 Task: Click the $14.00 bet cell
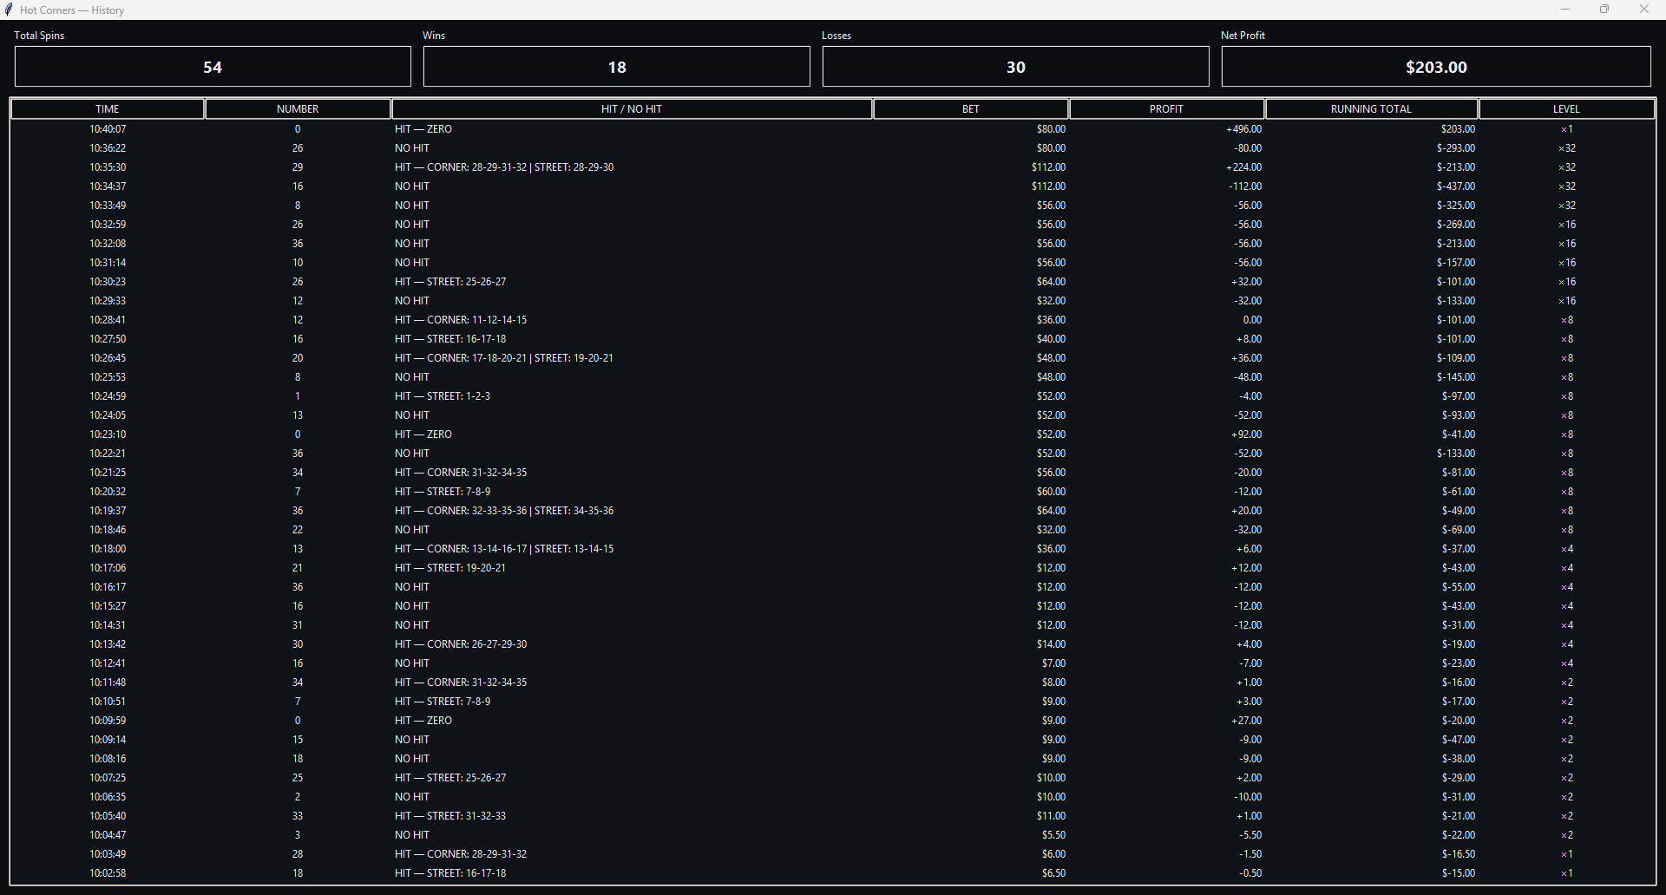click(x=1051, y=644)
